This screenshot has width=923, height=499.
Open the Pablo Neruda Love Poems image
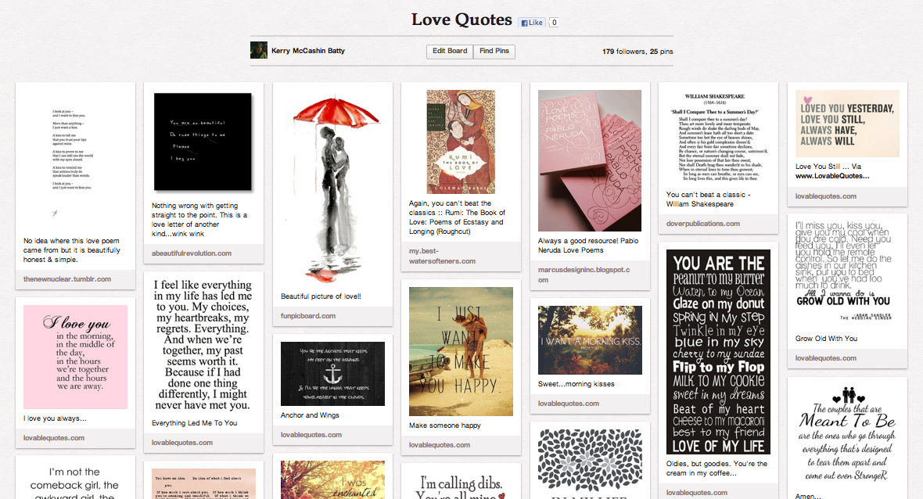tap(590, 160)
